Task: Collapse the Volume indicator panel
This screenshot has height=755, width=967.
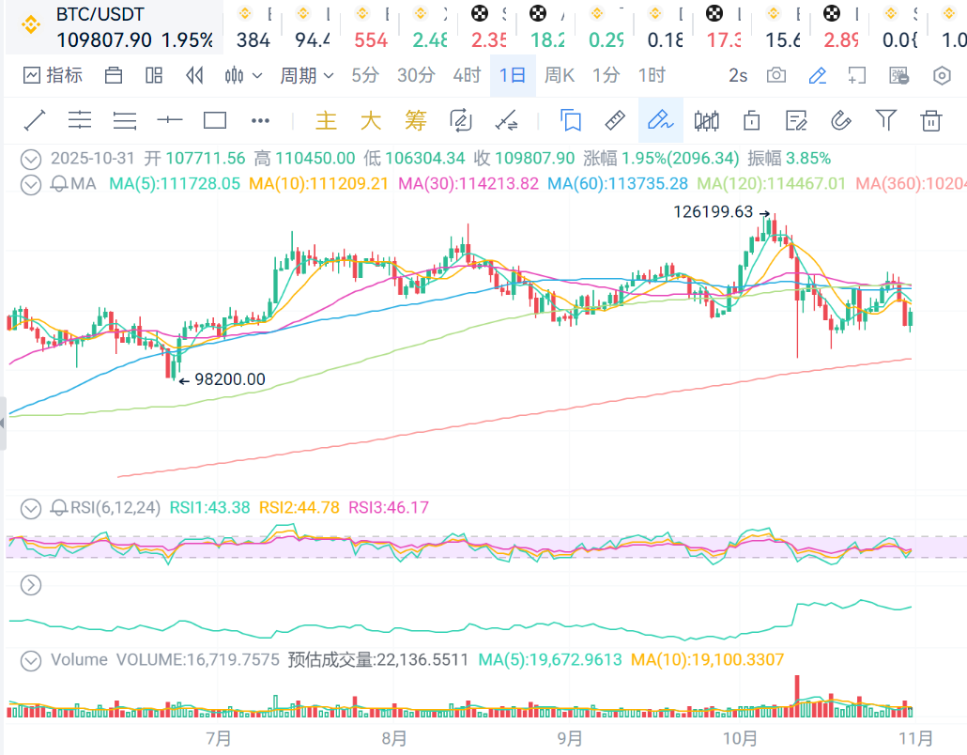Action: 32,659
